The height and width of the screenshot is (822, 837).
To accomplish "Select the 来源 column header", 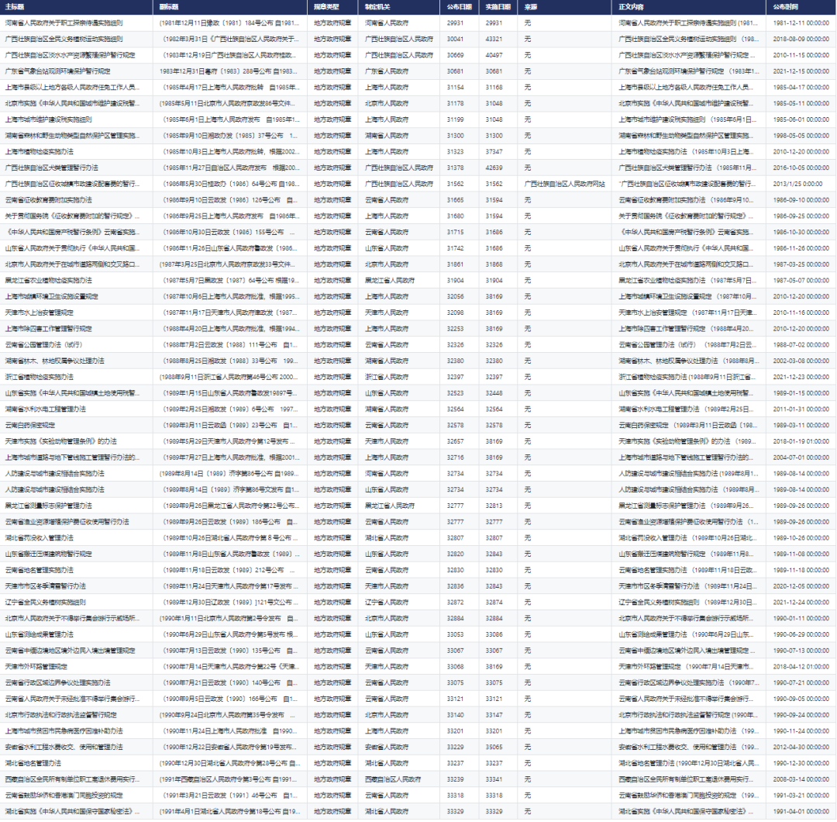I will (x=564, y=7).
